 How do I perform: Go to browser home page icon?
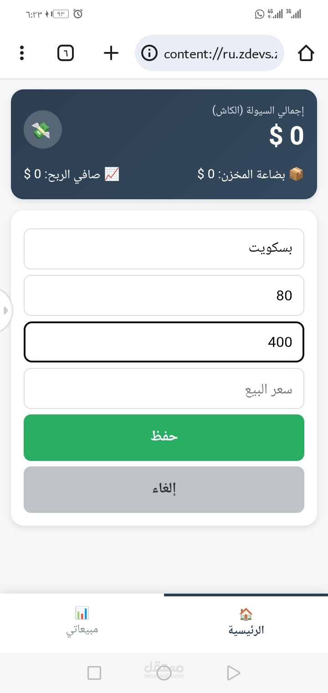pos(306,53)
